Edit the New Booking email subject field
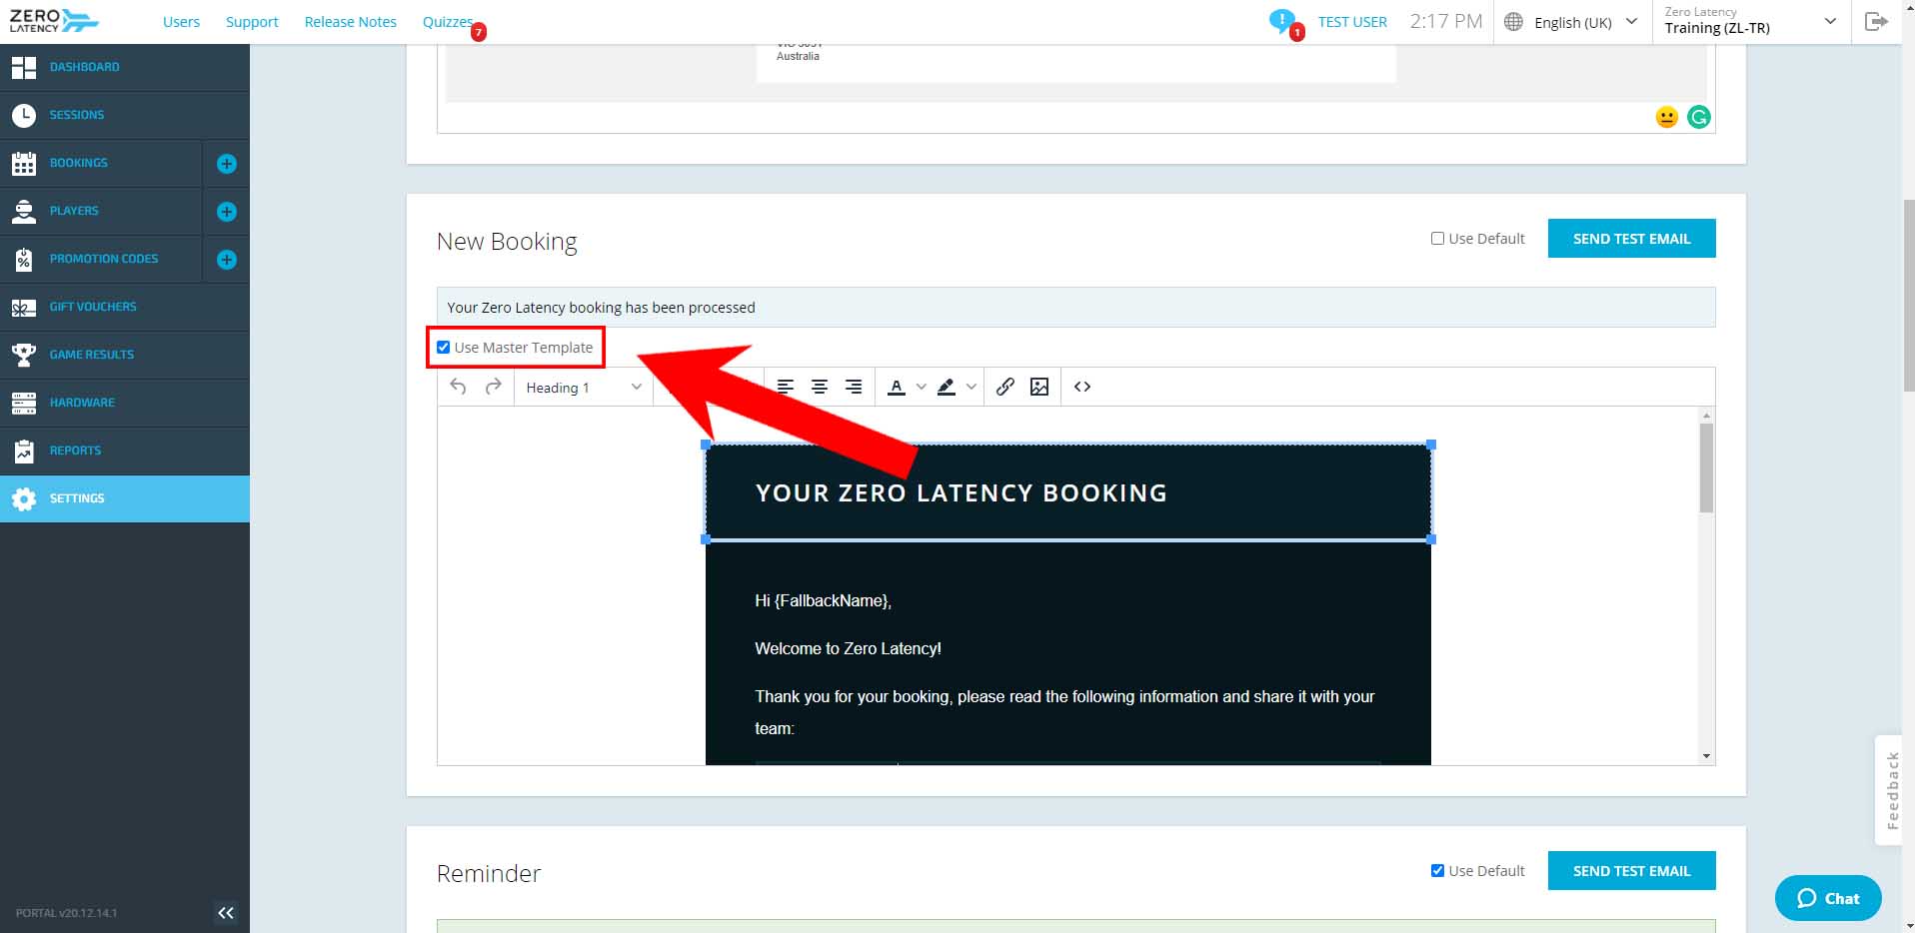The height and width of the screenshot is (933, 1915). 1075,308
